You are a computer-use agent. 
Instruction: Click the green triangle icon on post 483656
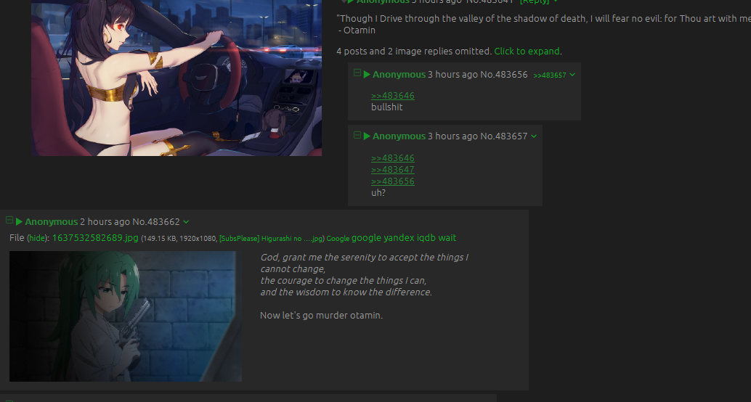(x=367, y=74)
